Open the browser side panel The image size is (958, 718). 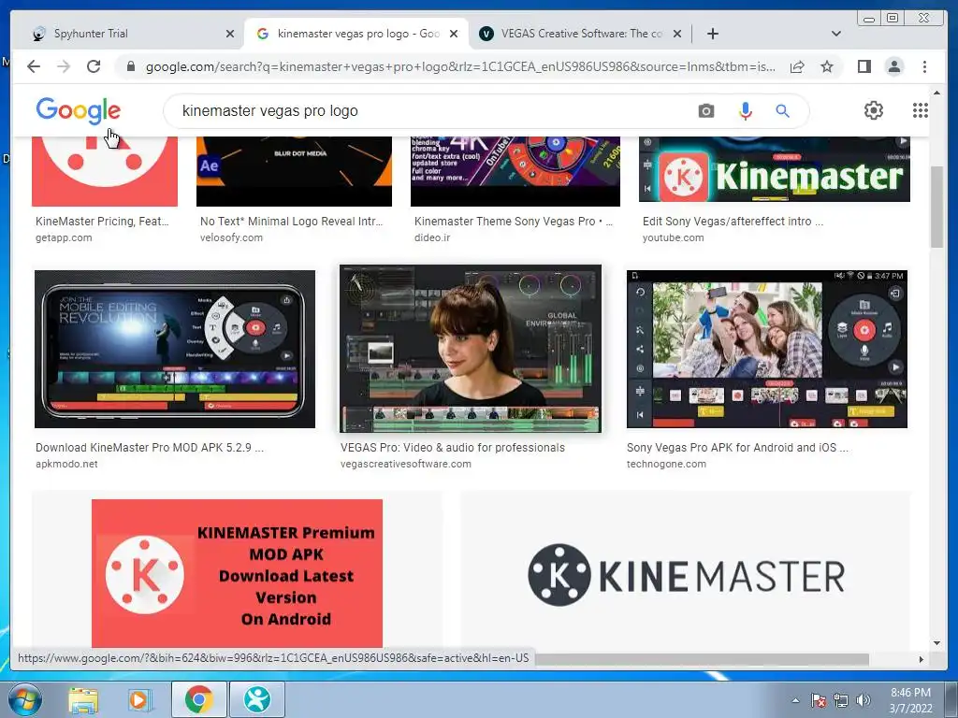click(864, 66)
